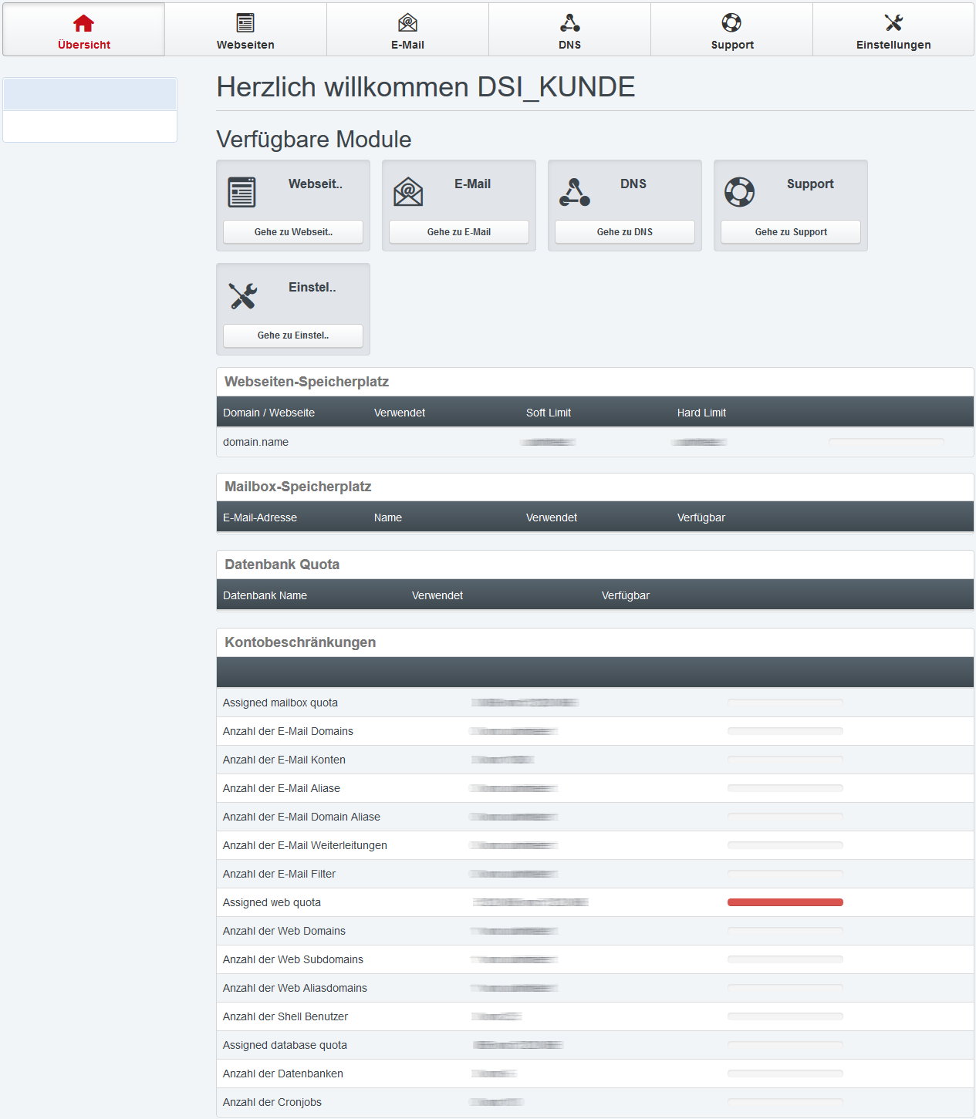Click the Einstellungen module wrench icon
This screenshot has width=976, height=1119.
click(x=242, y=295)
